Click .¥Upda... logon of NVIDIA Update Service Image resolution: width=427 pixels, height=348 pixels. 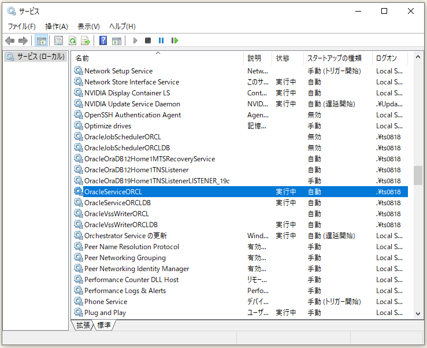click(389, 104)
